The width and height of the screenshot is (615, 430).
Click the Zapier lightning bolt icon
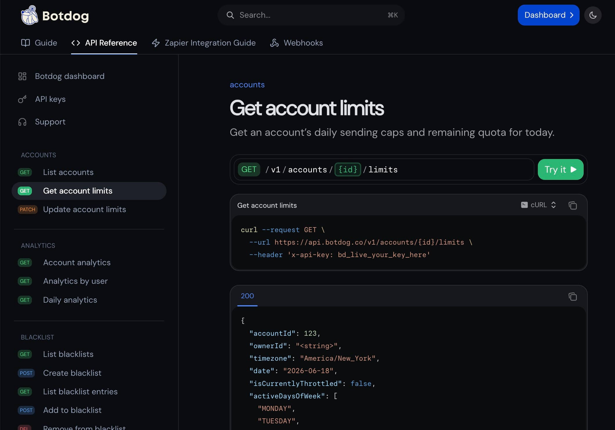[156, 43]
